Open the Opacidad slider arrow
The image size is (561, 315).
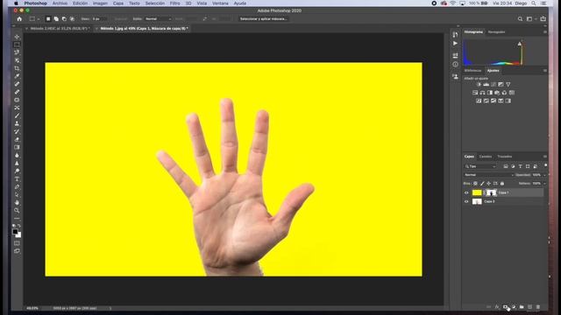coord(545,175)
